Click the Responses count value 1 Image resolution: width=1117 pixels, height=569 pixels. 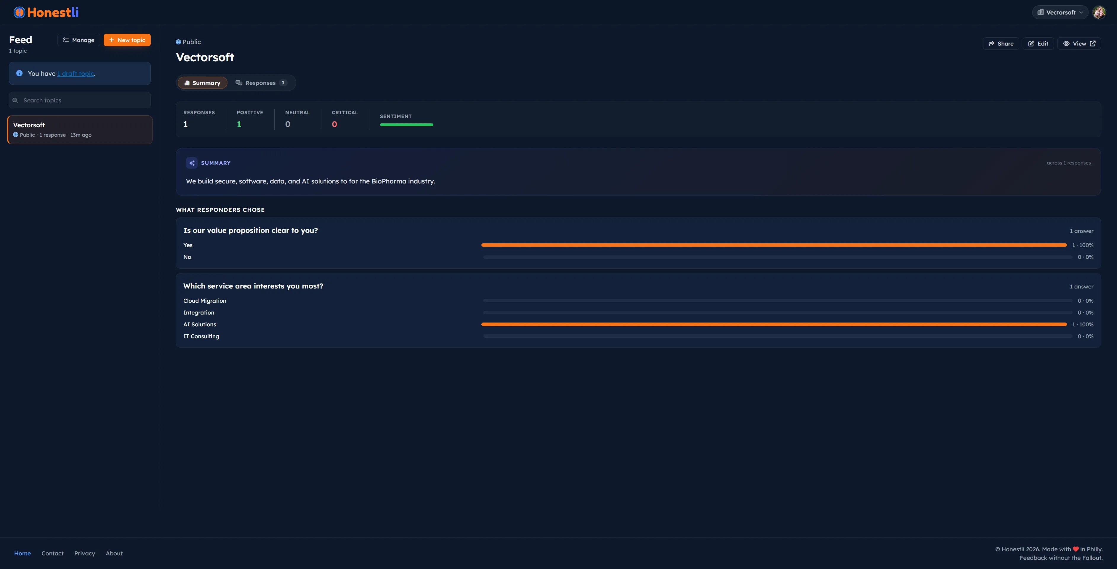(186, 124)
